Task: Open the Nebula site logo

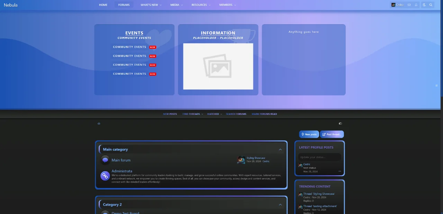Action: click(11, 5)
